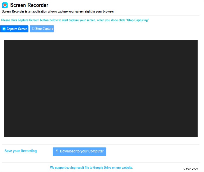Click the black video preview area
The width and height of the screenshot is (204, 172).
101,88
